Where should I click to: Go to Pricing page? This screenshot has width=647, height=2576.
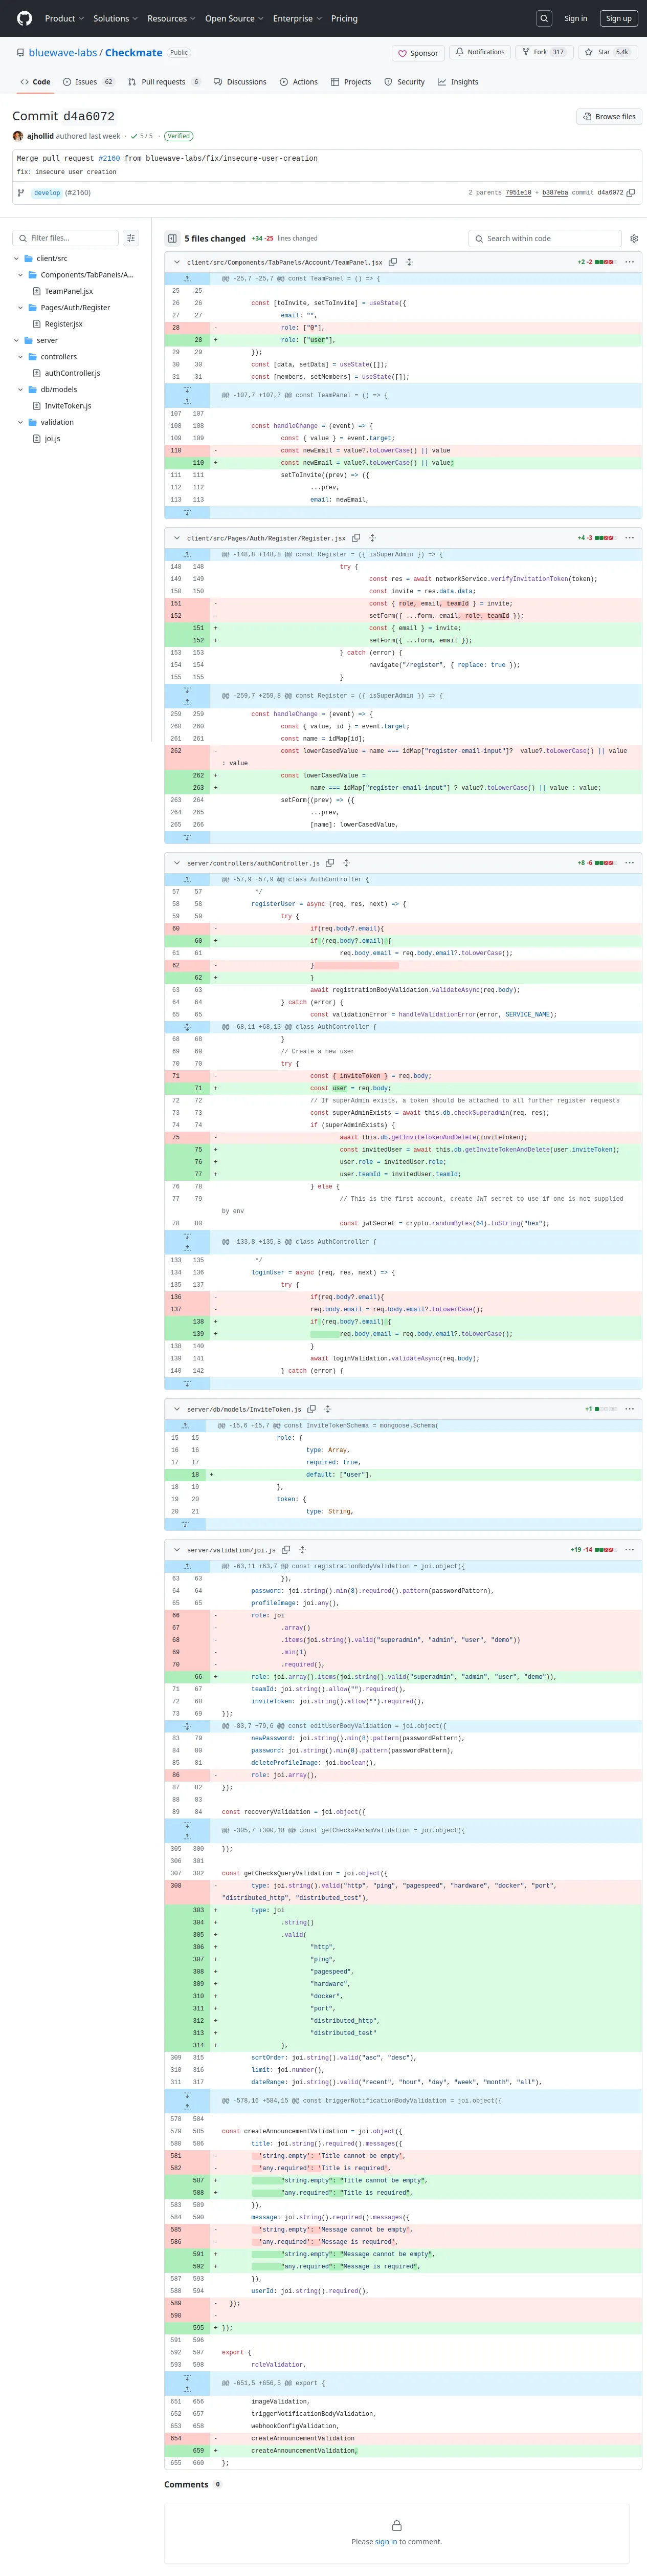(x=344, y=18)
